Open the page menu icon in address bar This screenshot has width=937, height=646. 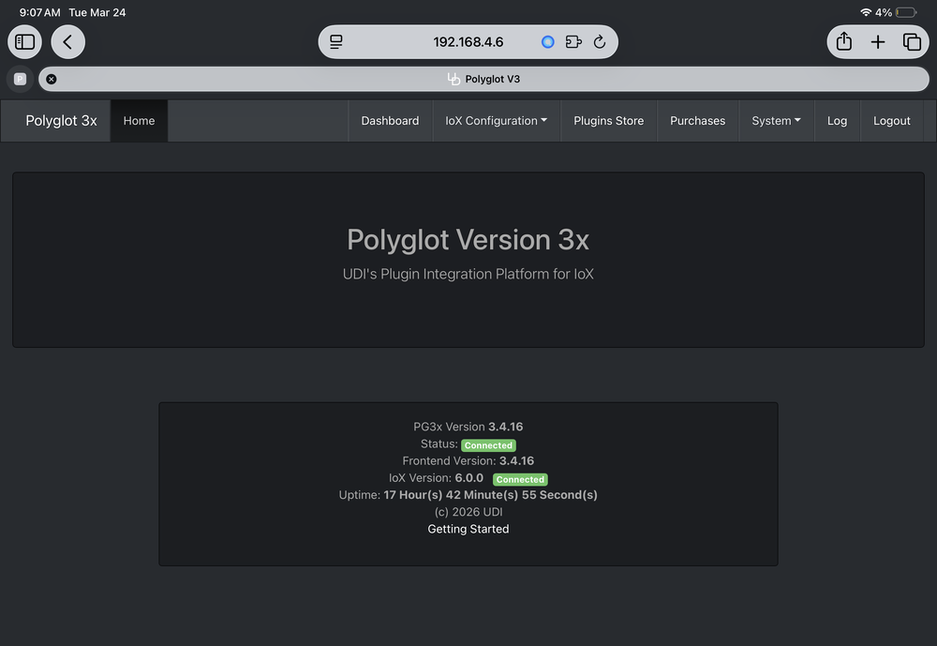click(x=337, y=42)
